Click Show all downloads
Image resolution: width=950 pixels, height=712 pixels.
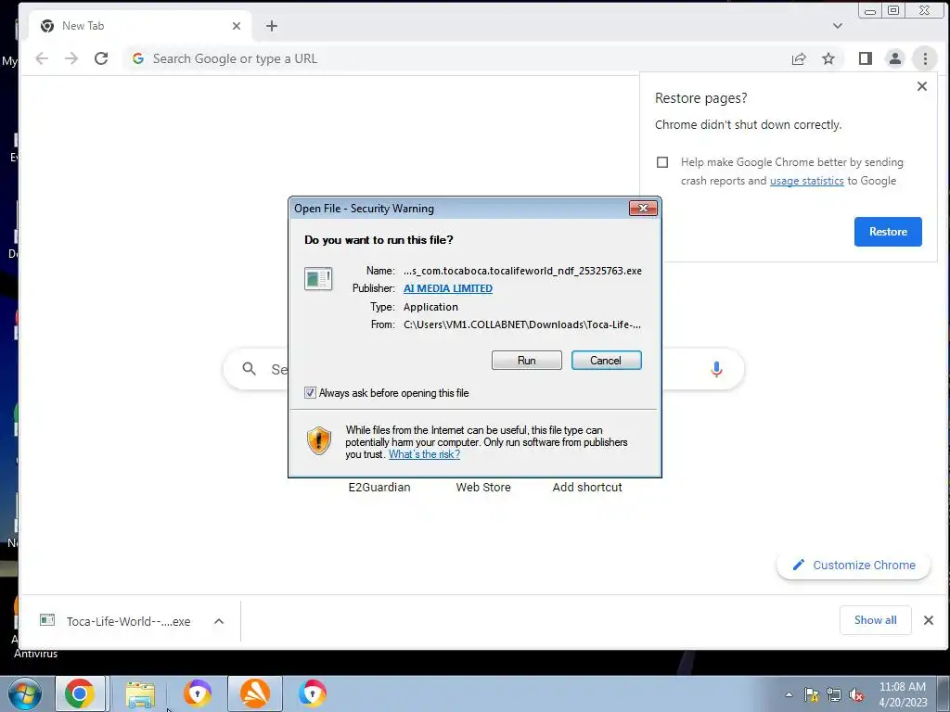point(875,620)
